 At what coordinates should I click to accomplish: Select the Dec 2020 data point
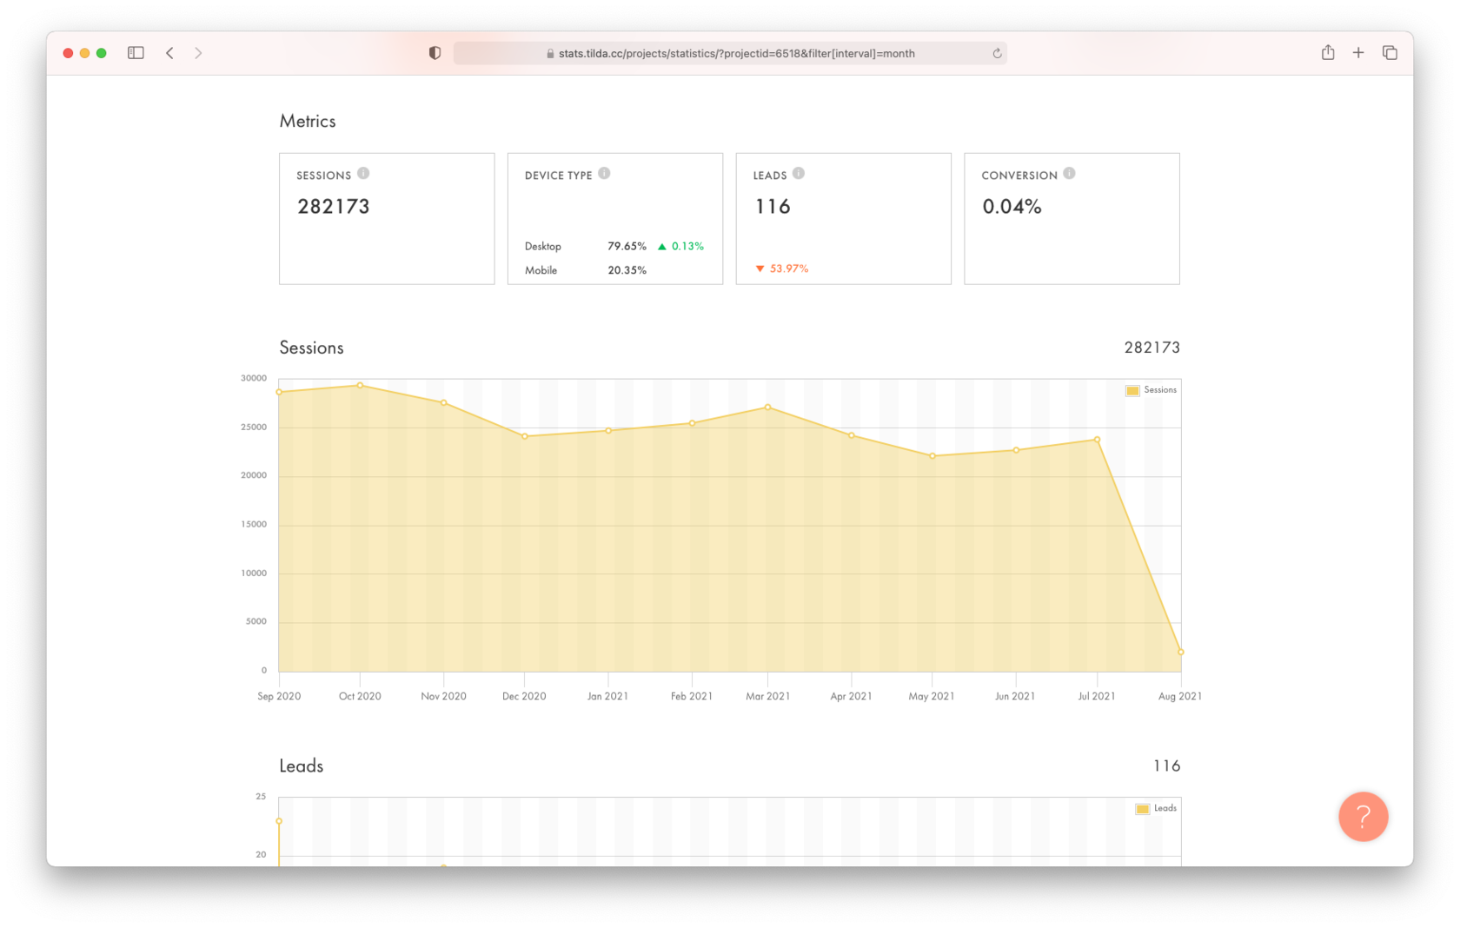point(525,436)
